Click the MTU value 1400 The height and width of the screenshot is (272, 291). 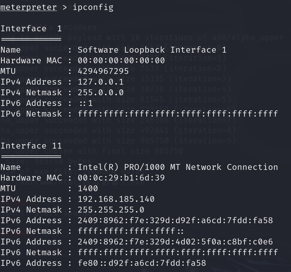[x=88, y=188]
